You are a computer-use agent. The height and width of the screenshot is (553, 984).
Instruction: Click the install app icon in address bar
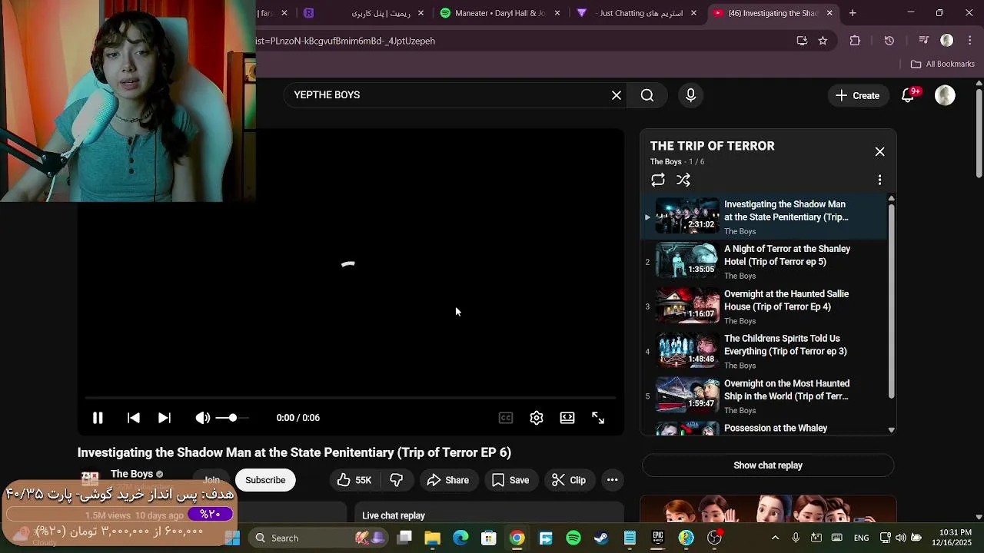click(802, 41)
